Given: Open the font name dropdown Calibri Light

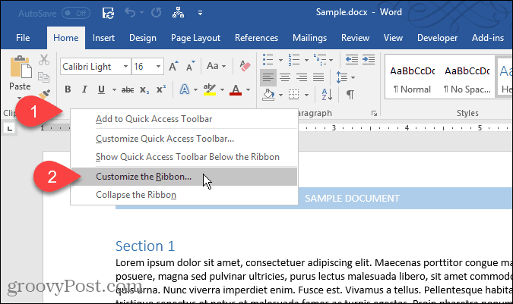Looking at the screenshot, I should [x=125, y=67].
